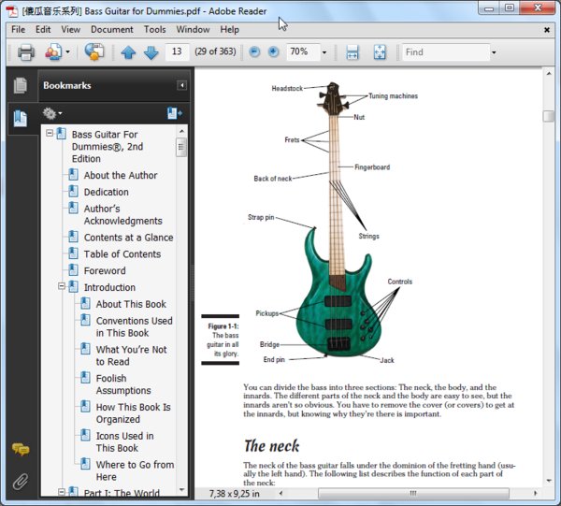Open the Pages thumbnails panel icon
Screen dimensions: 561x506
point(20,86)
